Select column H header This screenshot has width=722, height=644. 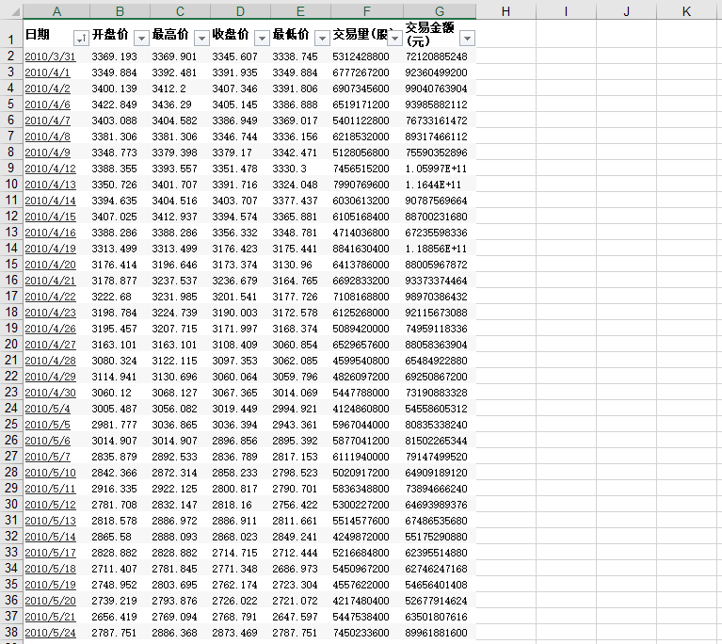[x=505, y=11]
